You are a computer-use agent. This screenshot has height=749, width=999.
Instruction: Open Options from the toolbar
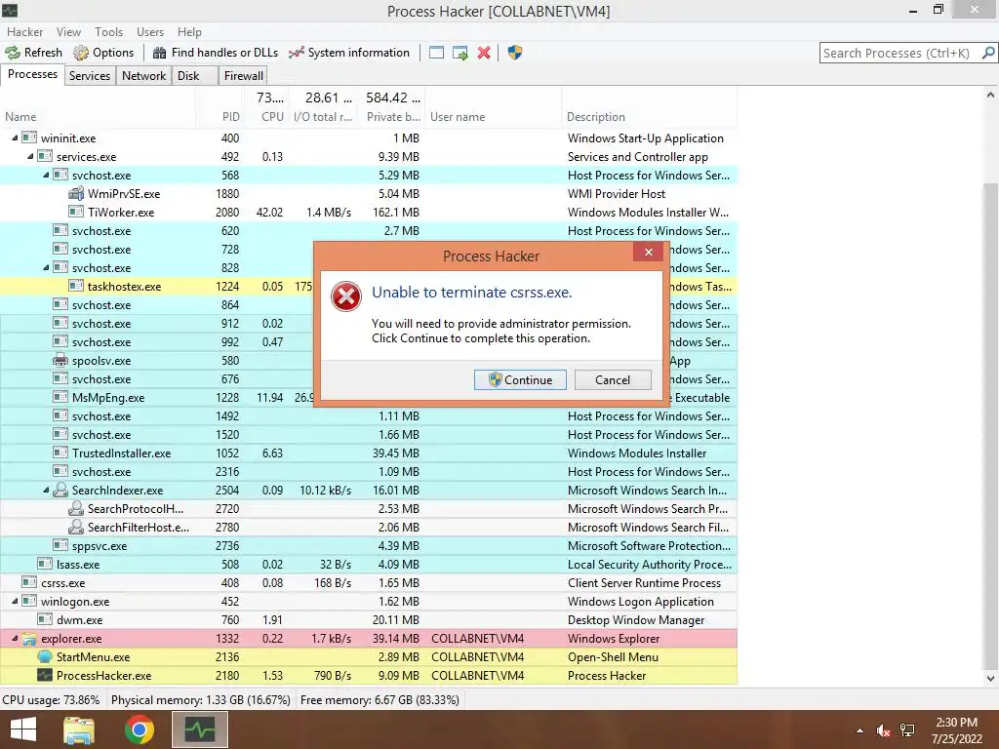103,53
